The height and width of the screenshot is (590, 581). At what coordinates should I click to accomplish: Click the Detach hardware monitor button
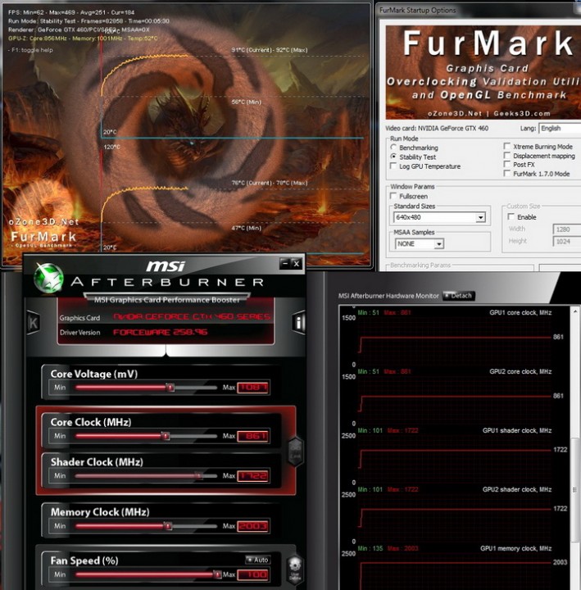459,296
